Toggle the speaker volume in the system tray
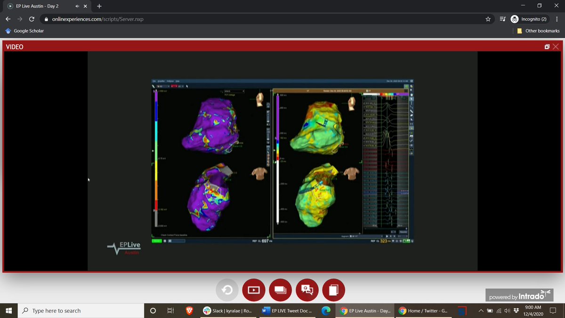This screenshot has width=565, height=318. coord(507,311)
